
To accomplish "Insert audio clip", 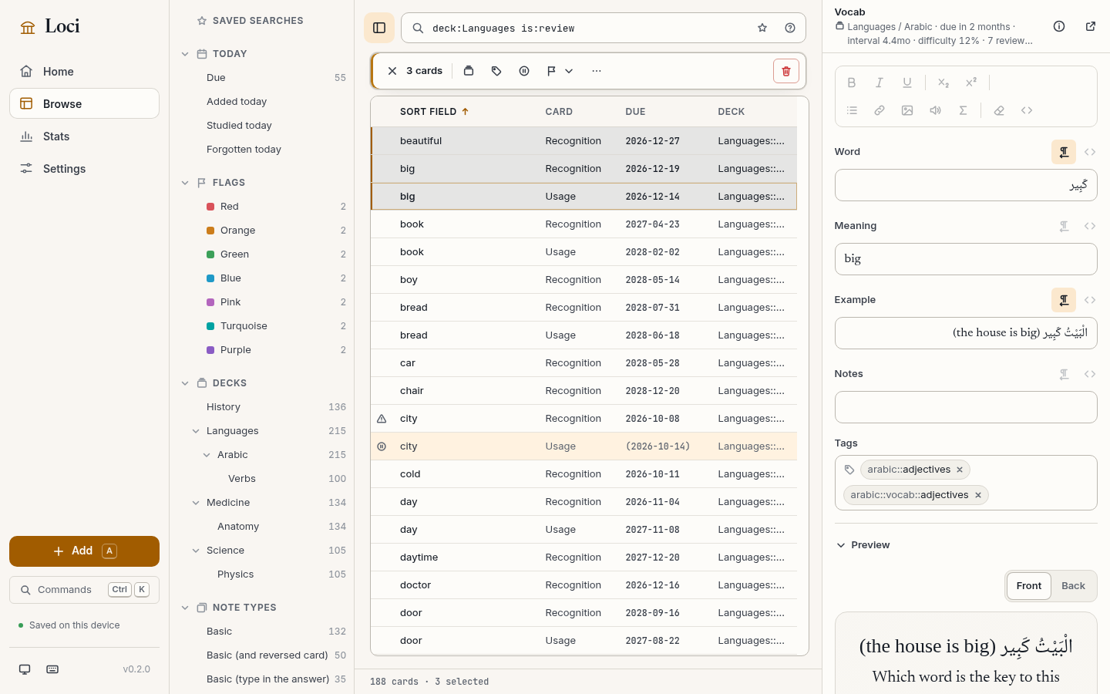I will click(x=935, y=110).
